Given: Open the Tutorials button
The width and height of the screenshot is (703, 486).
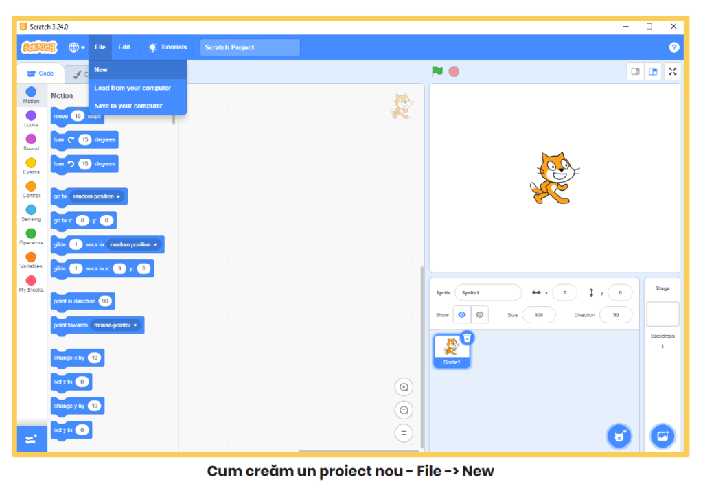Looking at the screenshot, I should (x=168, y=47).
